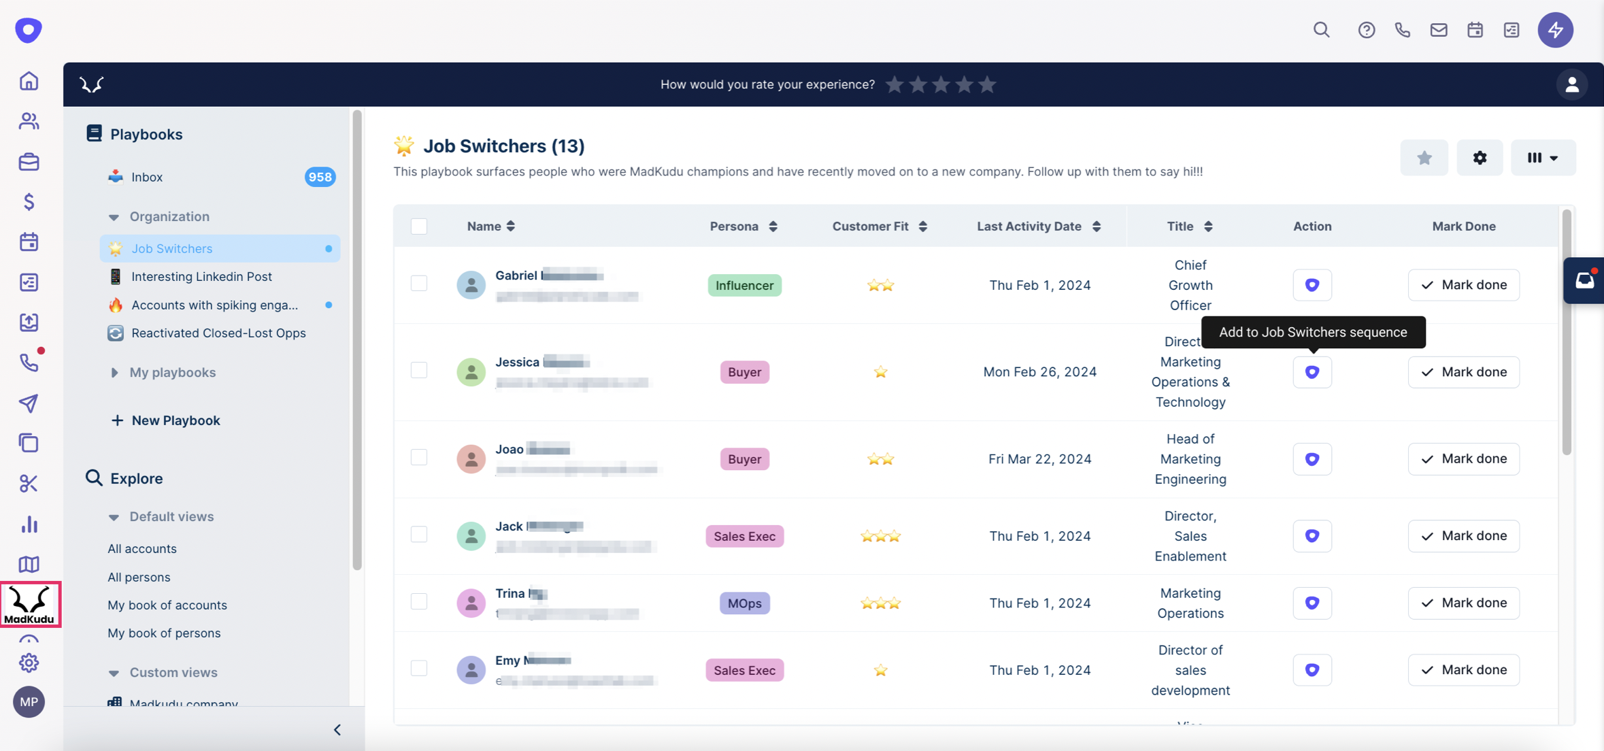Open the briefcase Accounts icon in sidebar
The image size is (1604, 751).
coord(29,162)
